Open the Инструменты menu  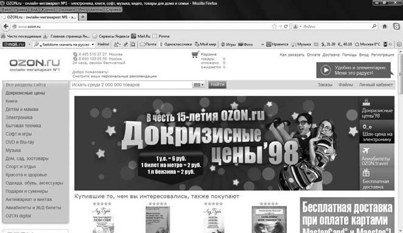pos(90,10)
